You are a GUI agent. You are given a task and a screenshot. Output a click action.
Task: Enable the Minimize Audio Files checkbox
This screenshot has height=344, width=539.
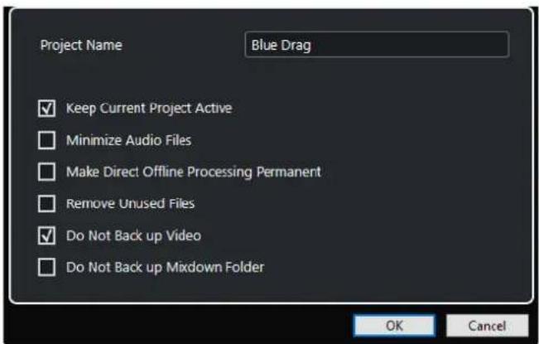(x=46, y=140)
